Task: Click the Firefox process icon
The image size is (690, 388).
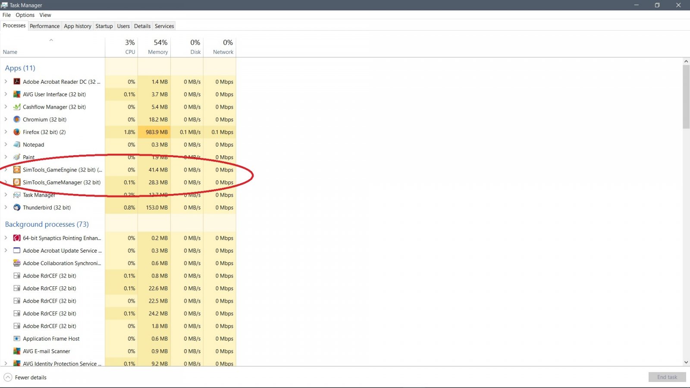Action: coord(17,132)
